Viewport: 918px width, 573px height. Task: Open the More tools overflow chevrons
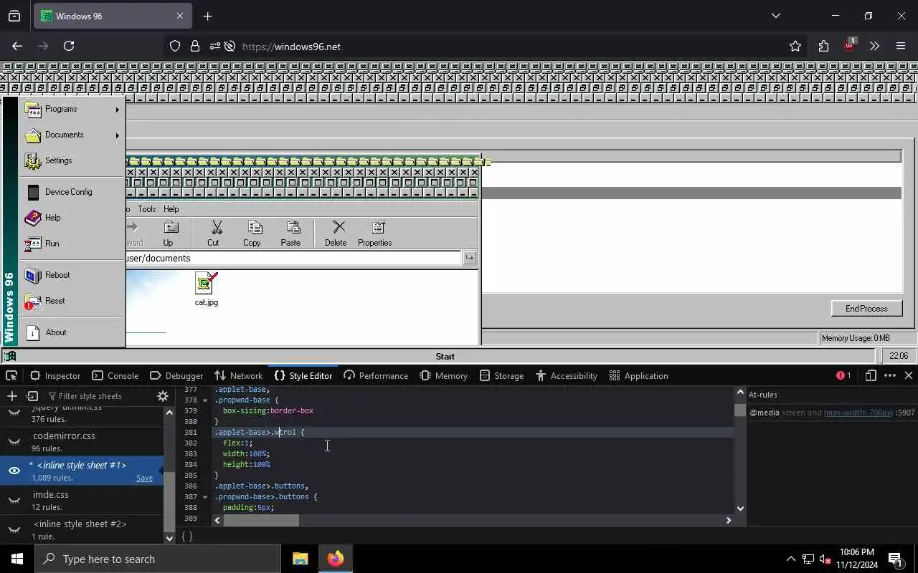(874, 46)
